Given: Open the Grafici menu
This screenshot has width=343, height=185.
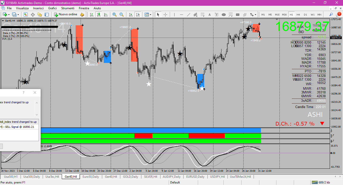Looking at the screenshot, I should click(x=52, y=8).
